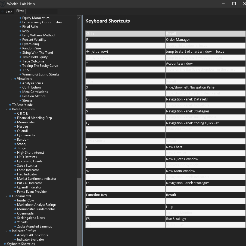246x246 pixels.
Task: Click the bullet icon beside TD Ameritrade
Action: point(10,105)
